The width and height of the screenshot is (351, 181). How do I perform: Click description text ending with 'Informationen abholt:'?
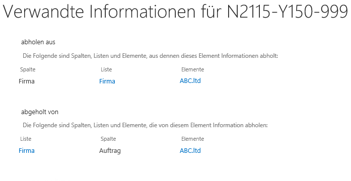click(x=150, y=56)
